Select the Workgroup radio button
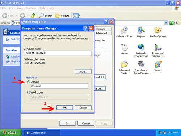 (29, 92)
